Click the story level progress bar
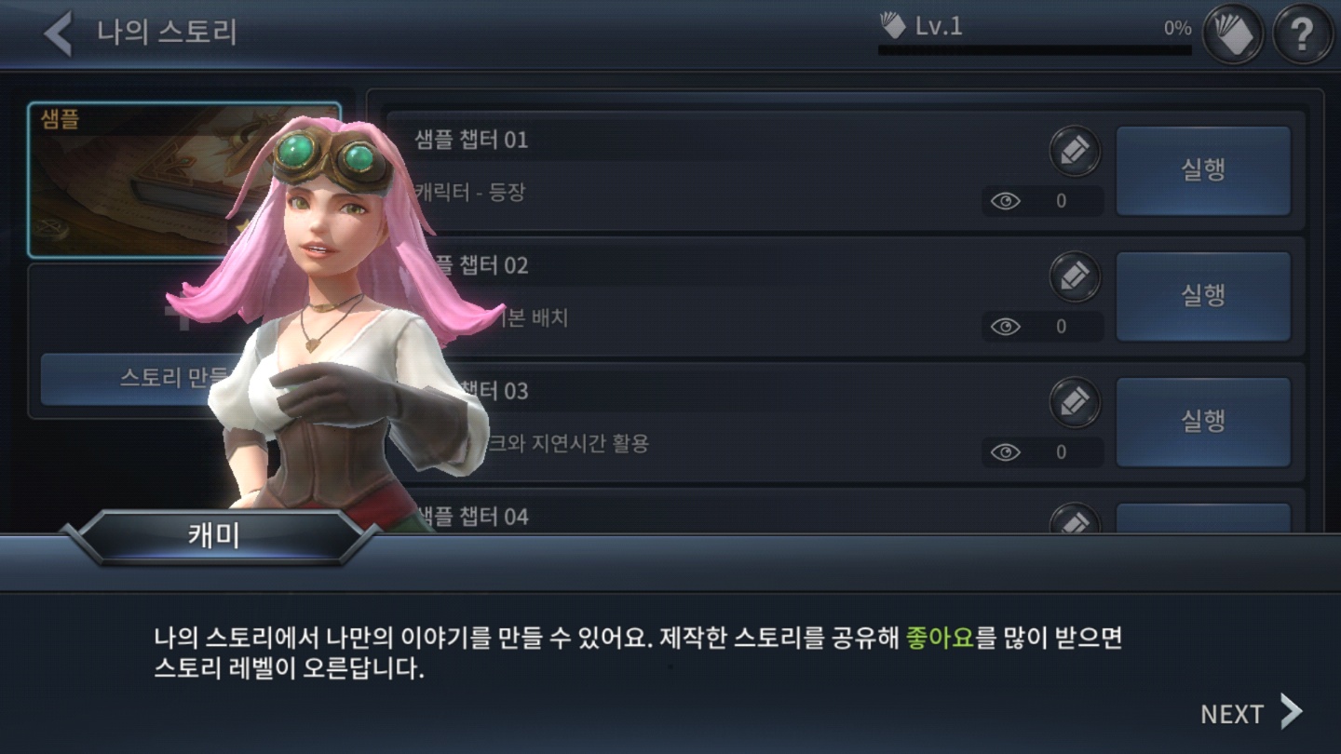The image size is (1341, 754). (1035, 49)
